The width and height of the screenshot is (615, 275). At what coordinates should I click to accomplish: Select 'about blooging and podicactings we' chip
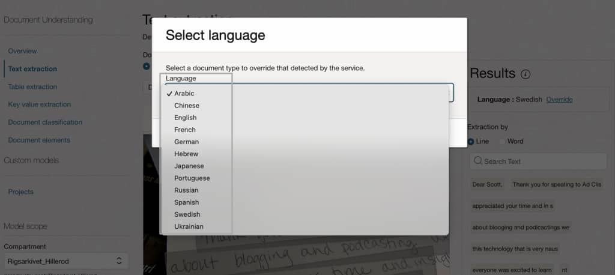coord(521,227)
